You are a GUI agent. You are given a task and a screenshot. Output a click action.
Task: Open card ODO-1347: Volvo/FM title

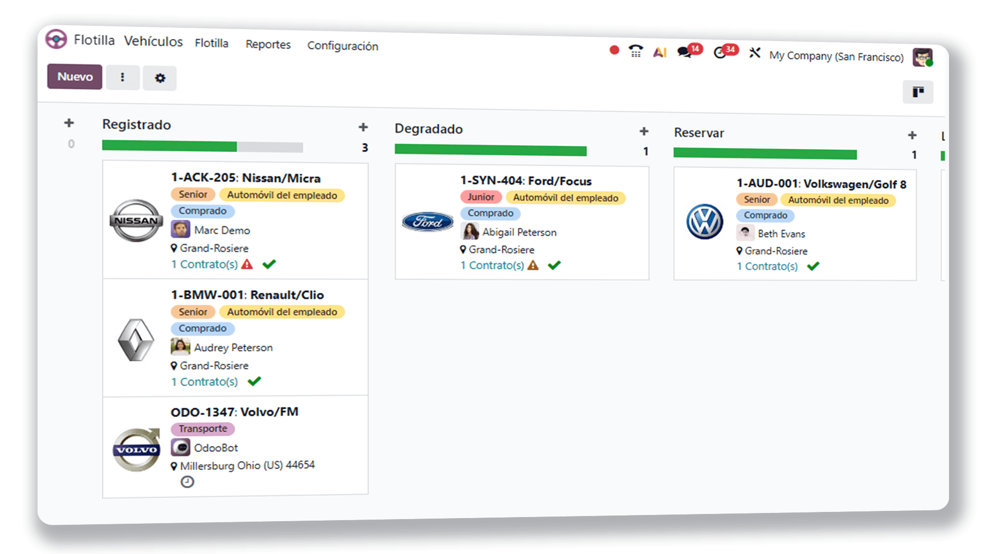click(234, 412)
